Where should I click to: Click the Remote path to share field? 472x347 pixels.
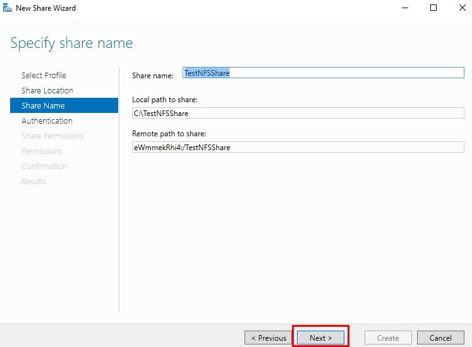coord(298,147)
